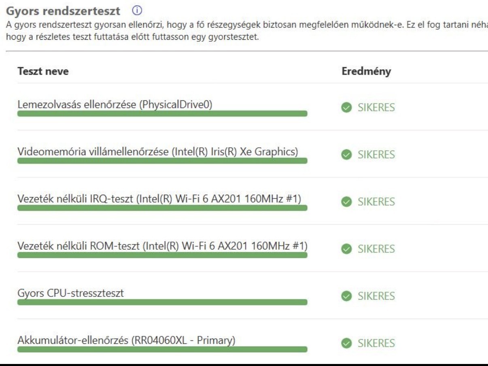Image resolution: width=488 pixels, height=366 pixels.
Task: Click the checkmark icon for Vezeték nélküli IRQ-teszt
Action: pos(346,202)
